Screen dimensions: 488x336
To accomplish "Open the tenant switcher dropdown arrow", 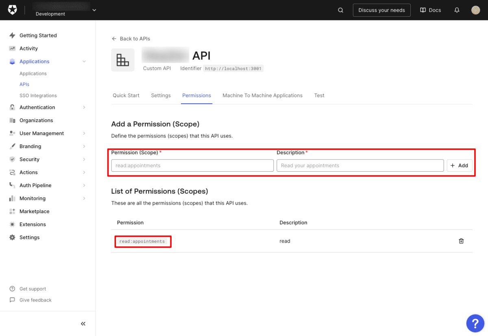I will click(x=94, y=10).
